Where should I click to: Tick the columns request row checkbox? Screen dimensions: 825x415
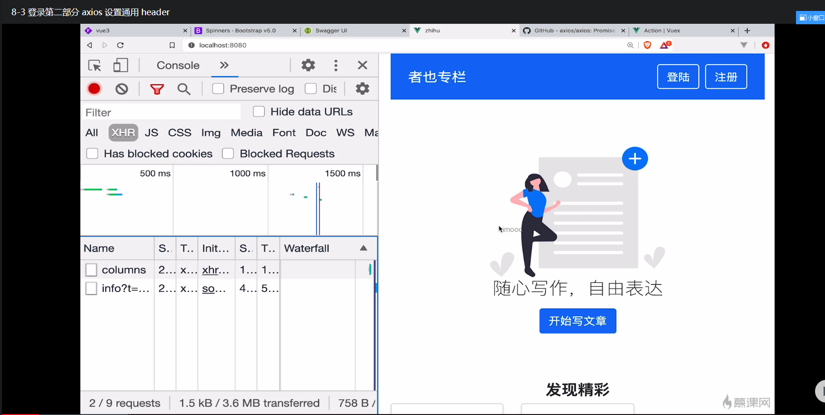tap(91, 270)
